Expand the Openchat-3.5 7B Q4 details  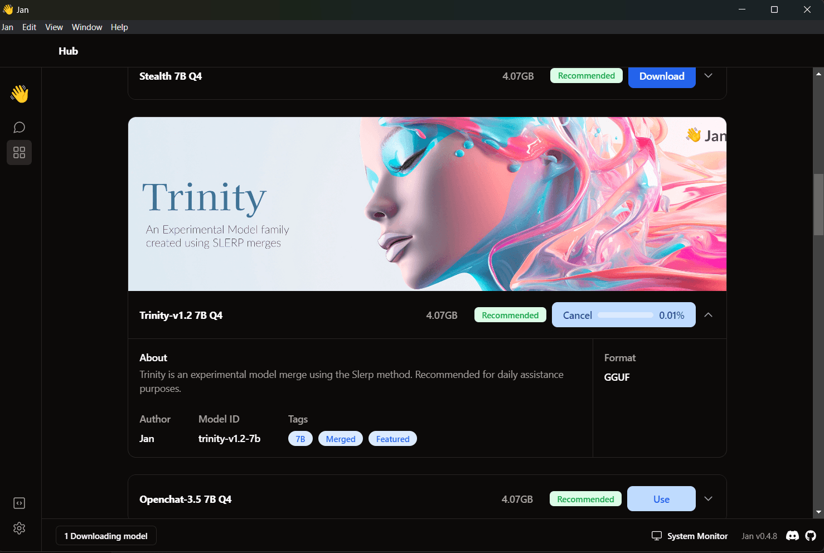(709, 499)
